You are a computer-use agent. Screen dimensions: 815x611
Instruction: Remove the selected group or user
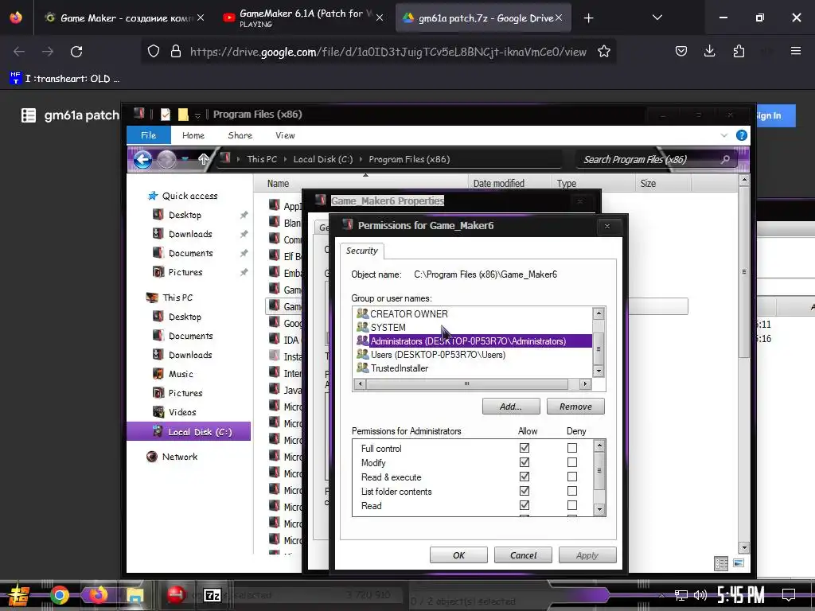pyautogui.click(x=575, y=407)
